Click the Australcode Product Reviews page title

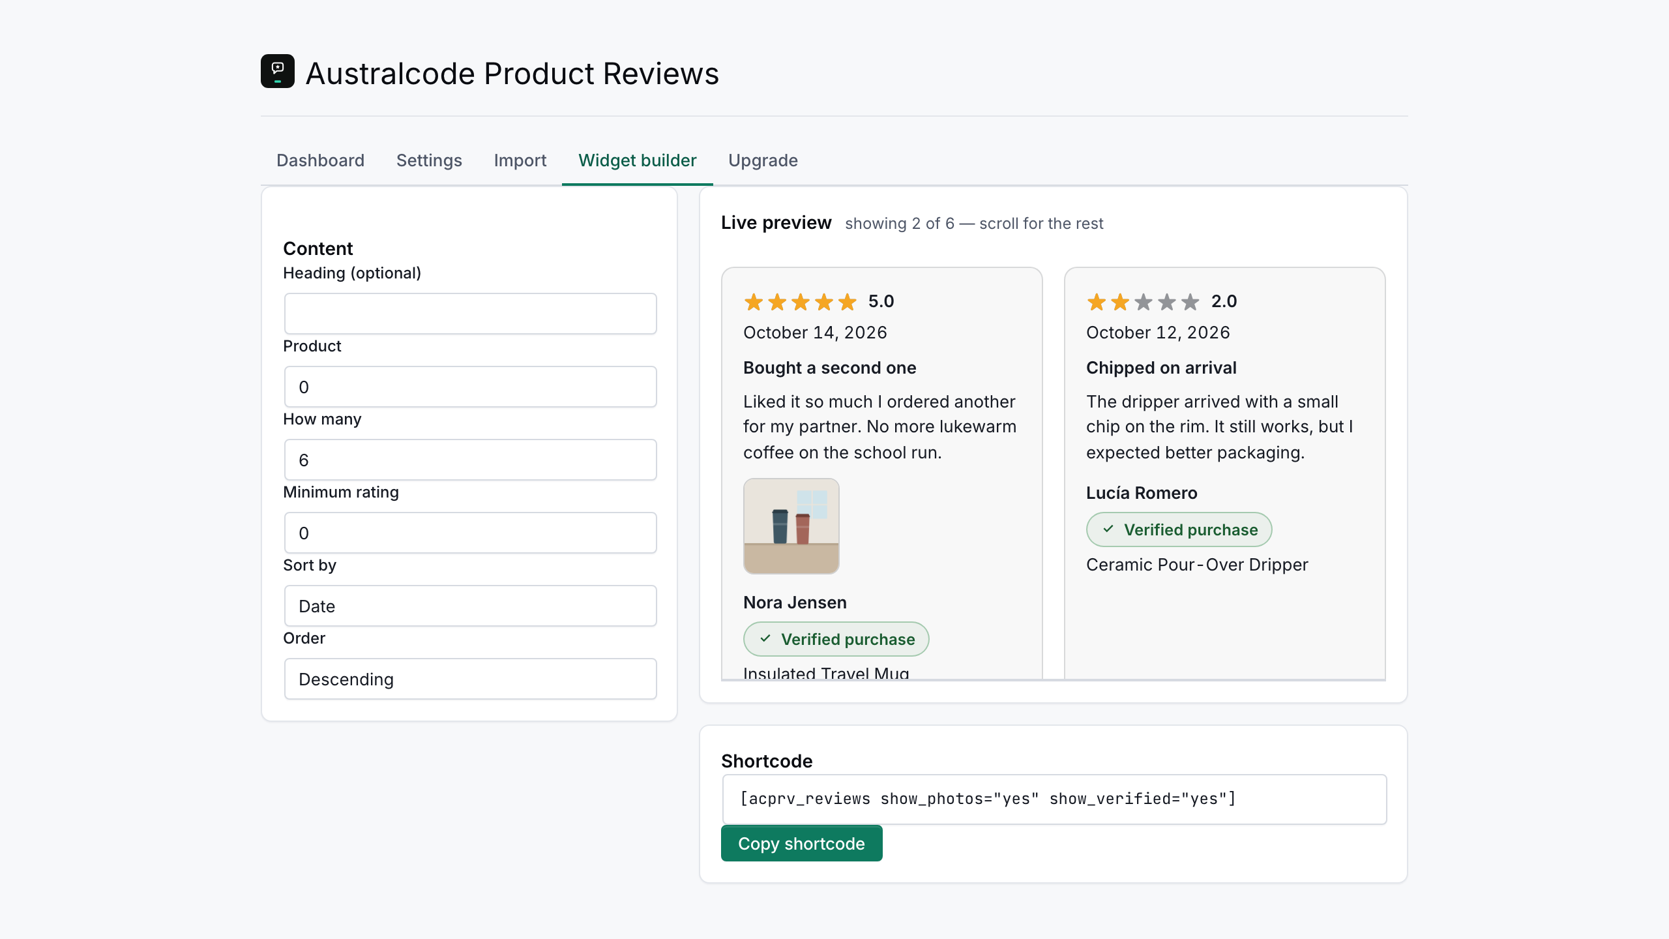coord(512,73)
